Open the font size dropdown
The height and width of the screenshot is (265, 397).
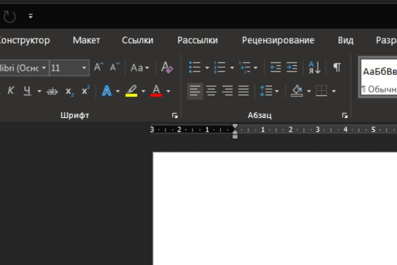point(85,68)
